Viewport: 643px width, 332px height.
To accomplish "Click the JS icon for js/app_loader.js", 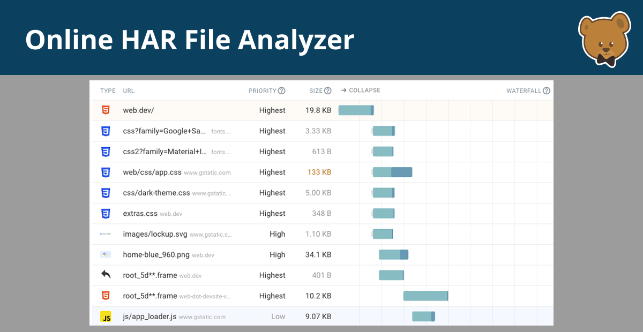I will [x=106, y=316].
